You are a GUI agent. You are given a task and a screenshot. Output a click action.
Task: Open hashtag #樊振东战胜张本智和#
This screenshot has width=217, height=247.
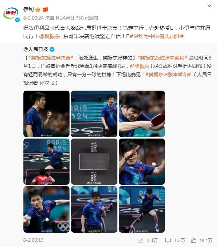pos(162,58)
